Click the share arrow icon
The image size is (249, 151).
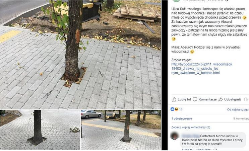click(x=221, y=99)
